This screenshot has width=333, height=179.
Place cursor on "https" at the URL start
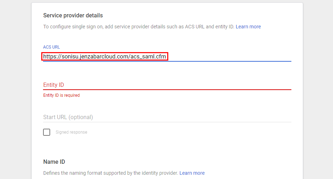49,56
